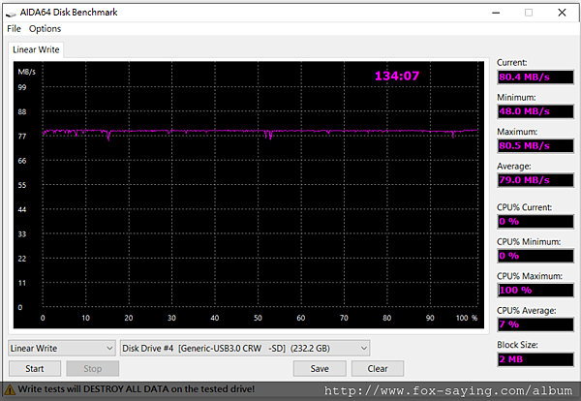581x401 pixels.
Task: Open the Disk Drive #4 selection dropdown
Action: click(x=245, y=349)
